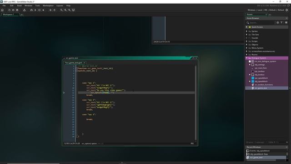Open the Help menu
291x164 pixels.
pyautogui.click(x=68, y=5)
